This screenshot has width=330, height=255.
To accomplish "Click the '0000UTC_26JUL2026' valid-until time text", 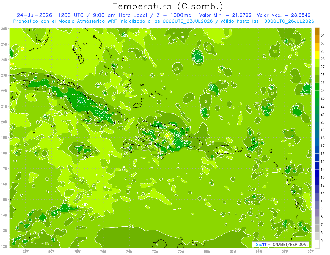I will point(289,21).
